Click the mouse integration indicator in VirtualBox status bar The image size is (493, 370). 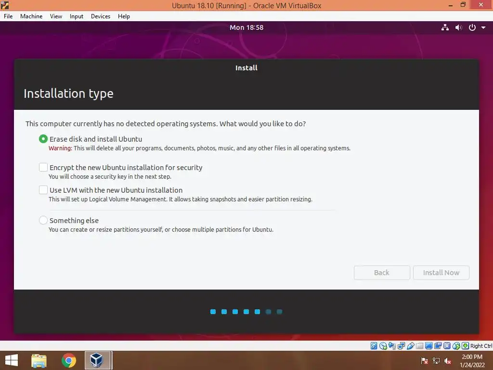click(x=456, y=346)
